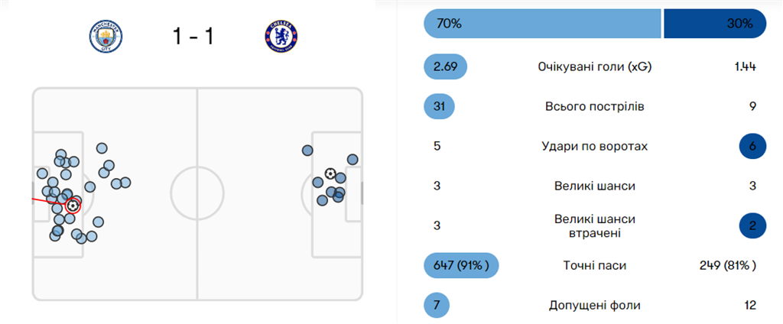Click Manchester City's red-circled goal marker
This screenshot has width=783, height=324.
pos(72,205)
